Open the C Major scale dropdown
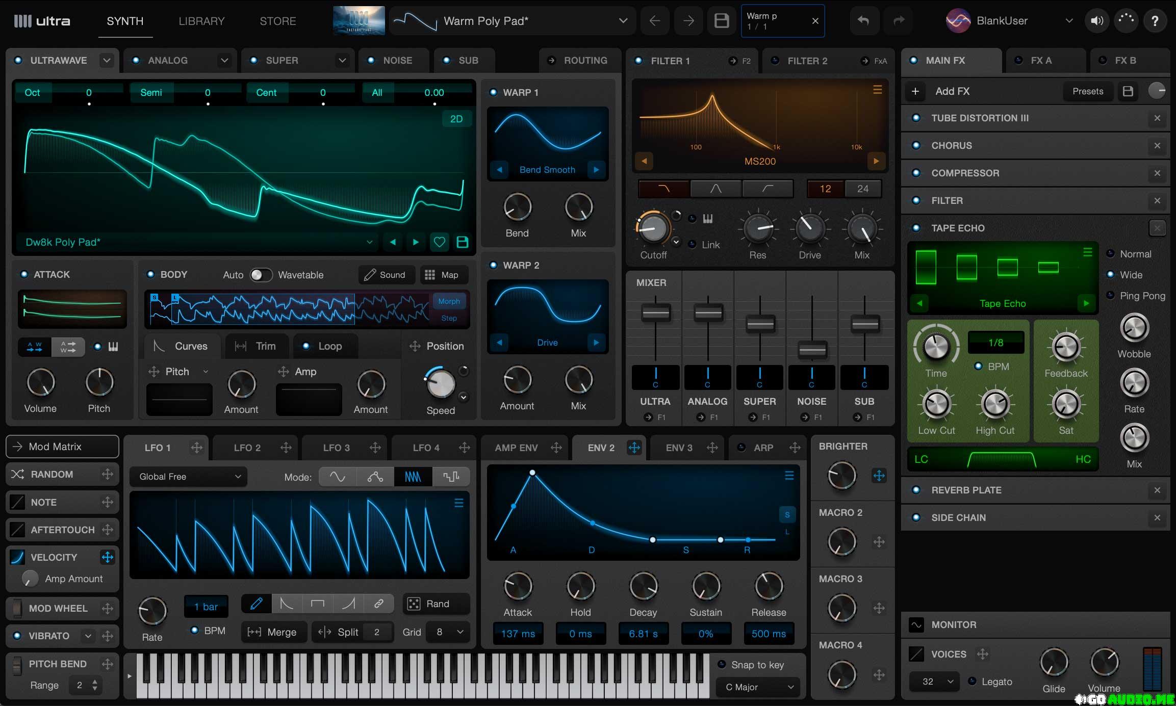The height and width of the screenshot is (706, 1176). coord(758,687)
